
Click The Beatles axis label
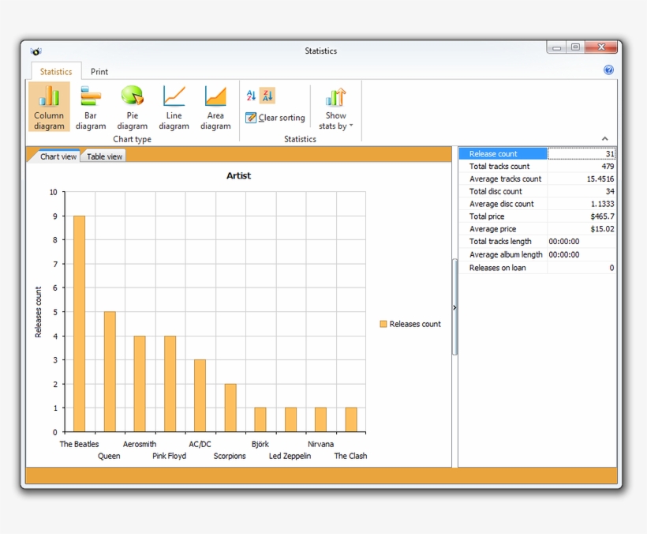tap(79, 444)
